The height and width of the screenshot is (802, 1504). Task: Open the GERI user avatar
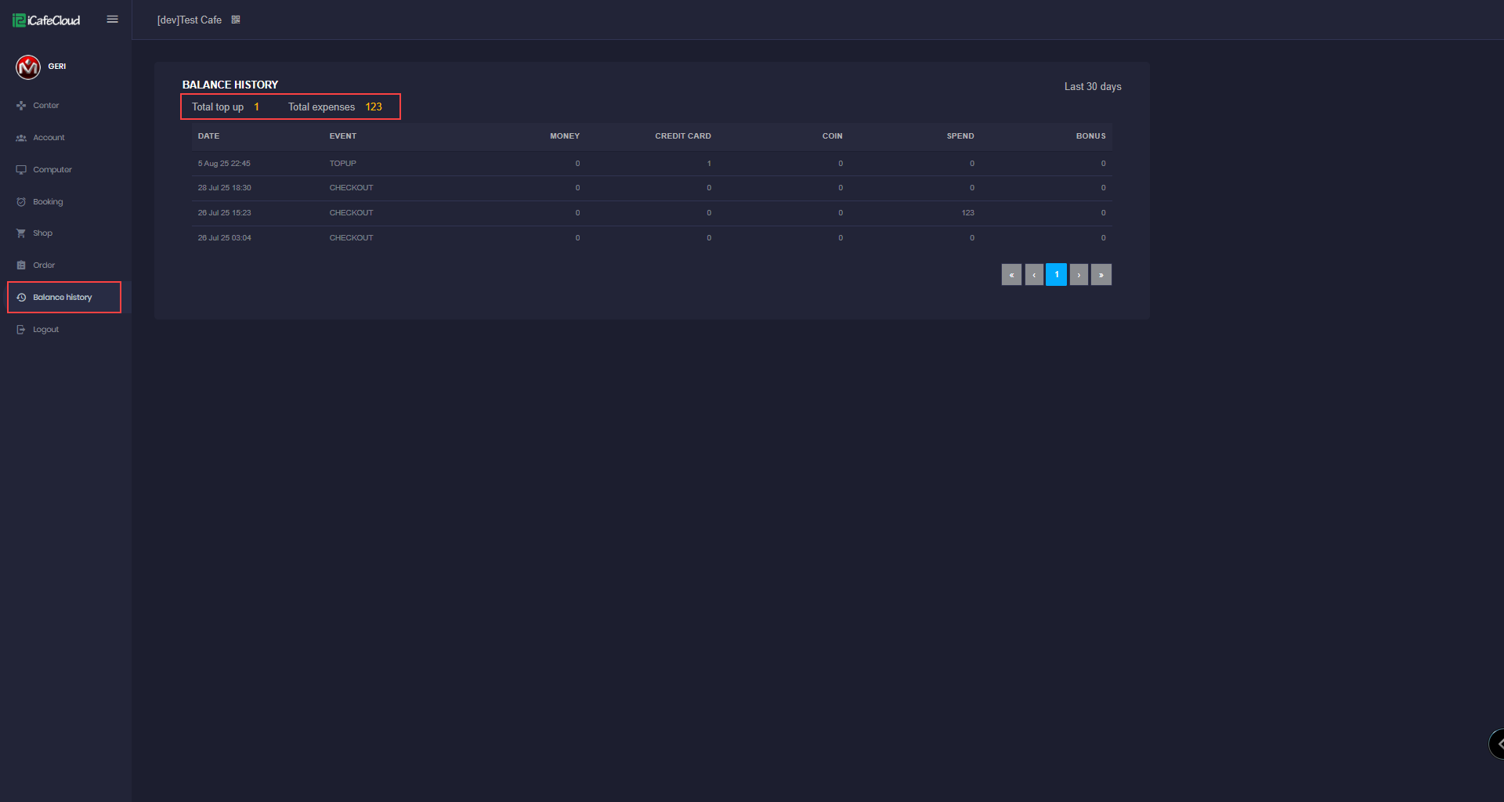pyautogui.click(x=28, y=67)
